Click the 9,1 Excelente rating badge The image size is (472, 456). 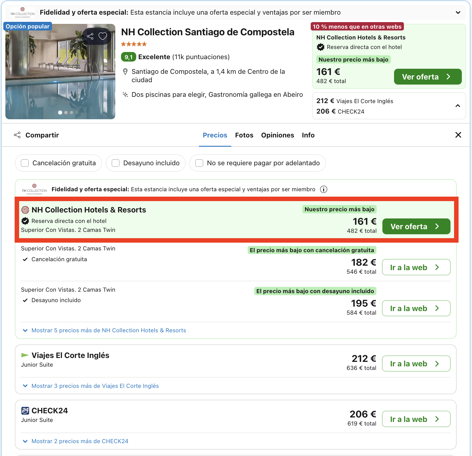pyautogui.click(x=128, y=57)
